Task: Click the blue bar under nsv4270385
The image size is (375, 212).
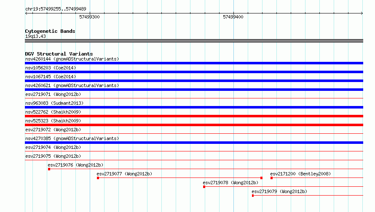Action: tap(194, 143)
